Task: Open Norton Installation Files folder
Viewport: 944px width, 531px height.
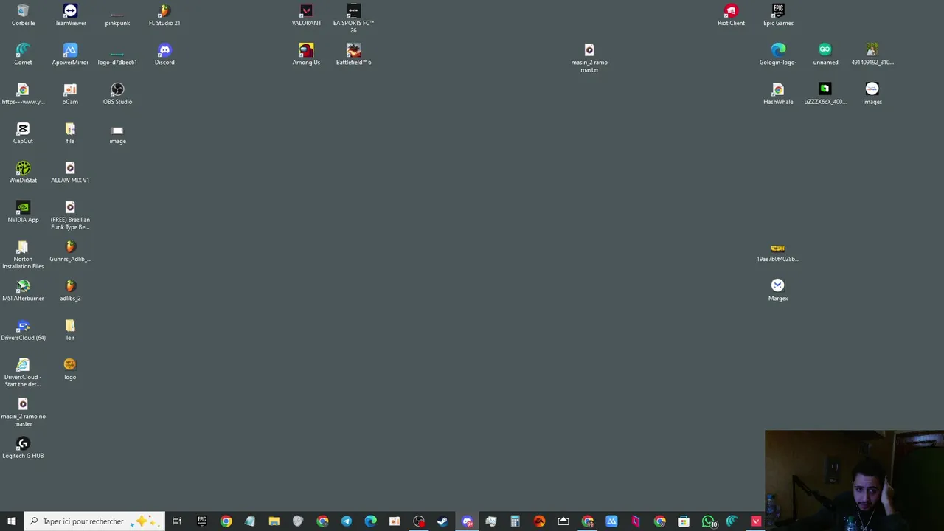Action: click(23, 254)
